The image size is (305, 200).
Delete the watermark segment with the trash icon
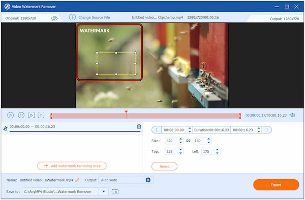click(139, 126)
